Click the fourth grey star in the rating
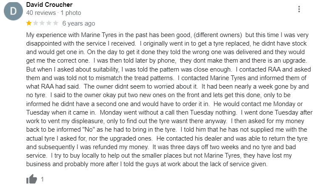Image resolution: width=319 pixels, height=193 pixels. click(49, 23)
